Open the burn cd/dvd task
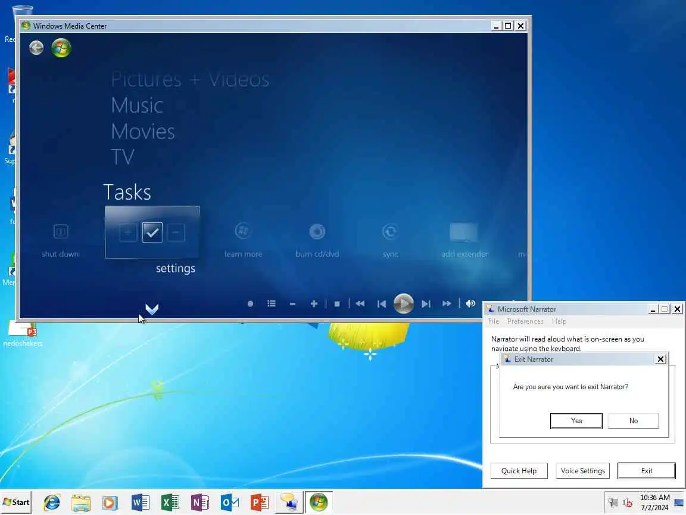 (x=317, y=240)
